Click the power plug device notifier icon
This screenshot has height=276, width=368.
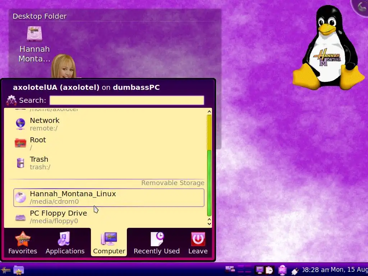(x=295, y=271)
